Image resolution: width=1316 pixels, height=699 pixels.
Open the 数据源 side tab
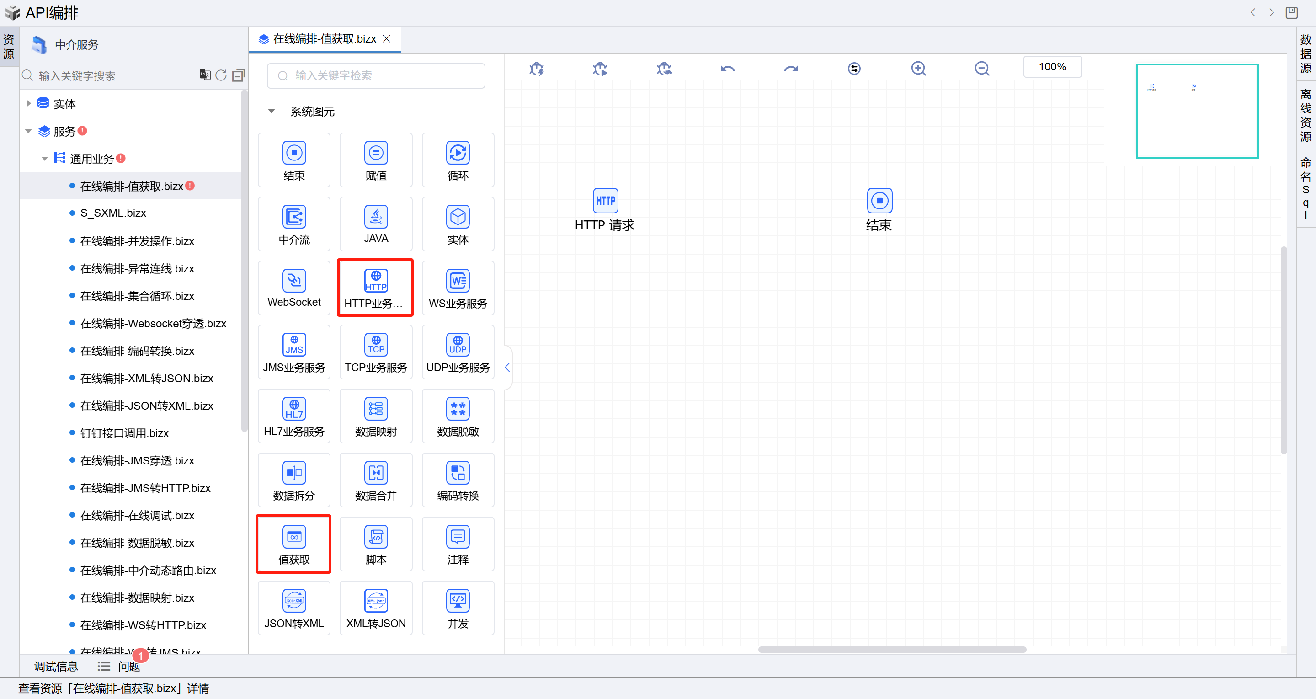(1305, 53)
